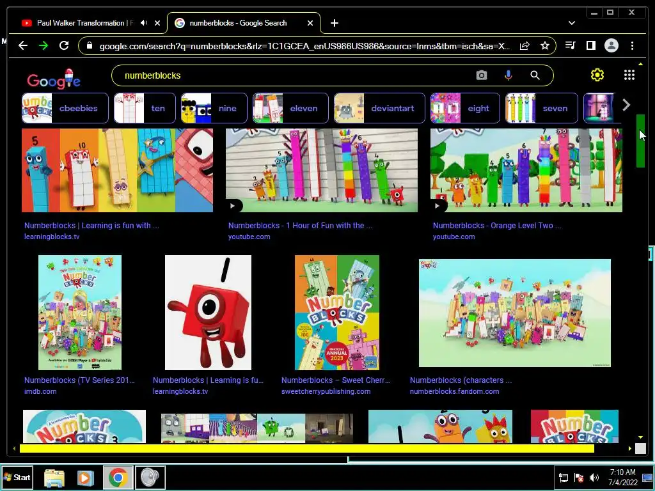The height and width of the screenshot is (491, 655).
Task: Search by image with camera icon
Action: coord(482,75)
